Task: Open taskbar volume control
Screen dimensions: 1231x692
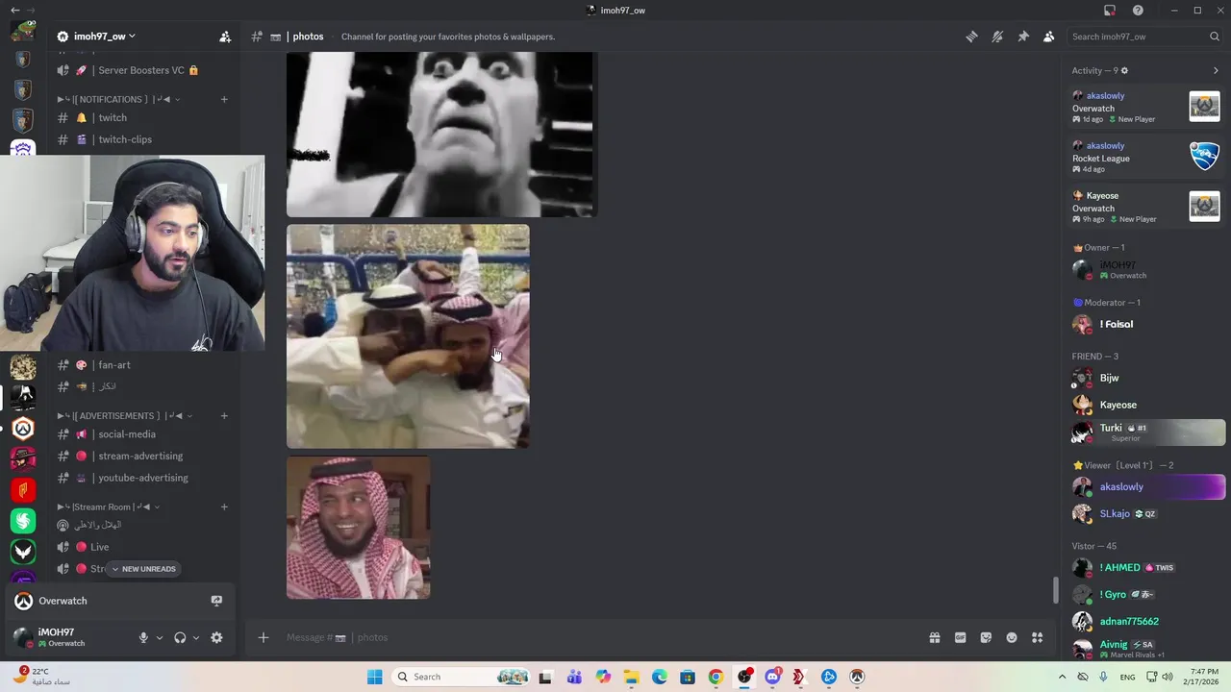Action: 1169,677
